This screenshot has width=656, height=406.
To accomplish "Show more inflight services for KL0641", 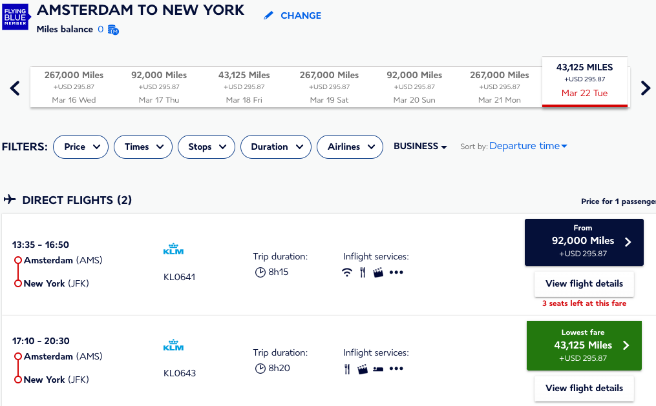I will pyautogui.click(x=396, y=272).
